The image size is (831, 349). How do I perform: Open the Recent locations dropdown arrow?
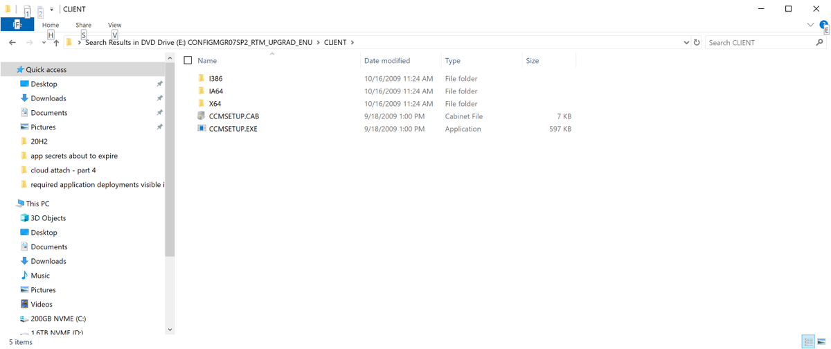(44, 43)
